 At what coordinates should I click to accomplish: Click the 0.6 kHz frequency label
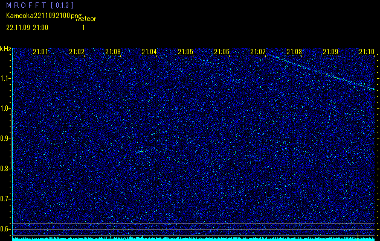point(5,229)
